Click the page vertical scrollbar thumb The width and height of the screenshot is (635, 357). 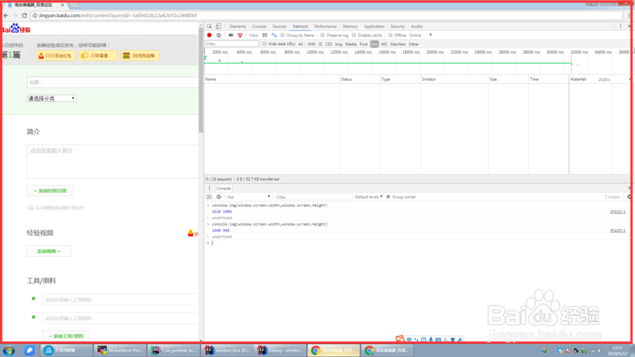(201, 81)
